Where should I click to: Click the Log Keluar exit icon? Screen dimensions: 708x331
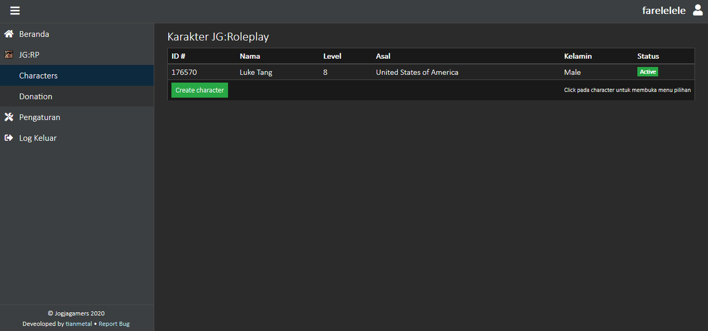9,138
